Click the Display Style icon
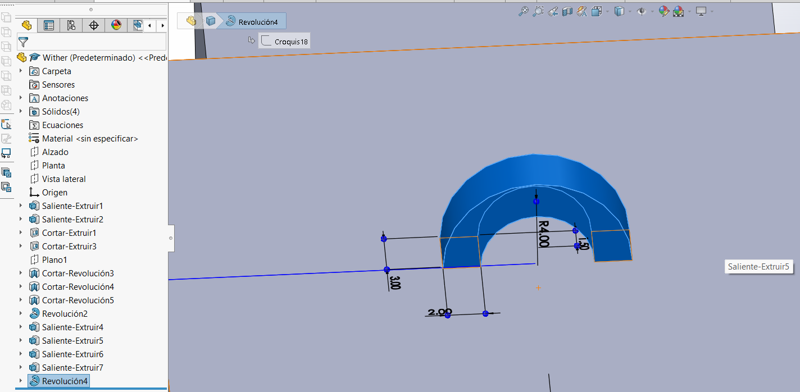Viewport: 800px width, 392px height. coord(619,11)
